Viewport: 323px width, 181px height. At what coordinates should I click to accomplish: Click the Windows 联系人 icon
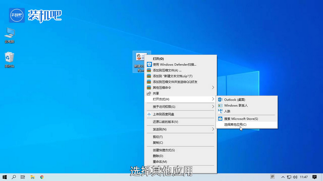pos(220,106)
